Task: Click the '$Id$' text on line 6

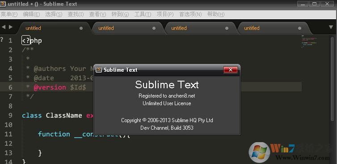Action: pos(78,87)
